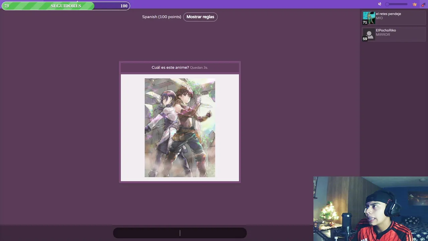Viewport: 428px width, 241px height.
Task: Select player el retes pendeje
Action: click(x=394, y=18)
